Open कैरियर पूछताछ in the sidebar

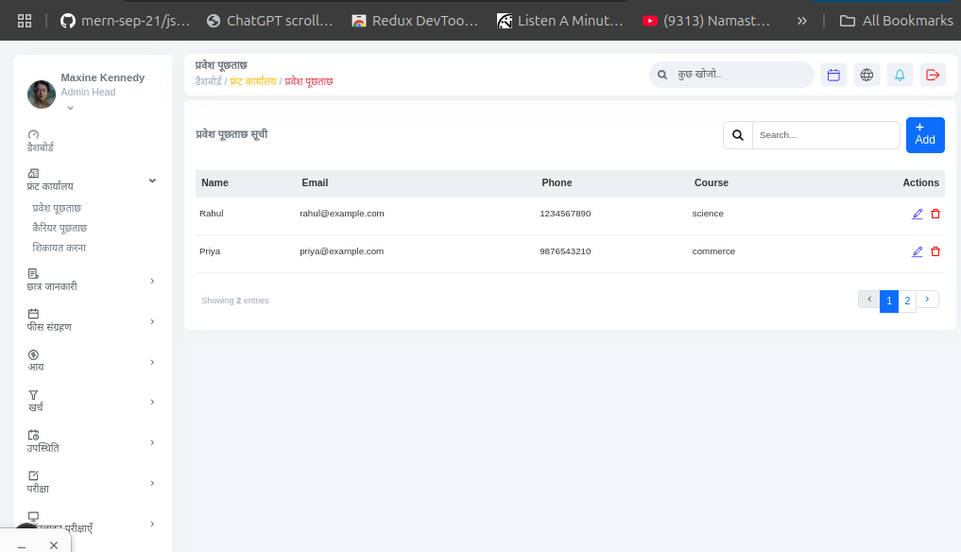(x=60, y=228)
